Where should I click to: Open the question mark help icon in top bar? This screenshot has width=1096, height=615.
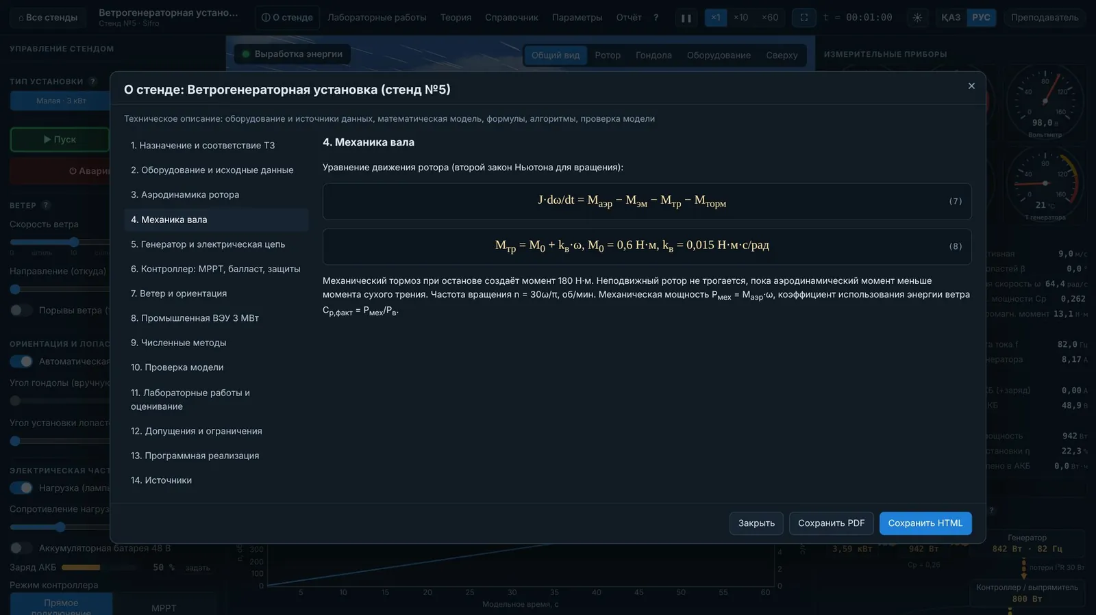point(656,18)
